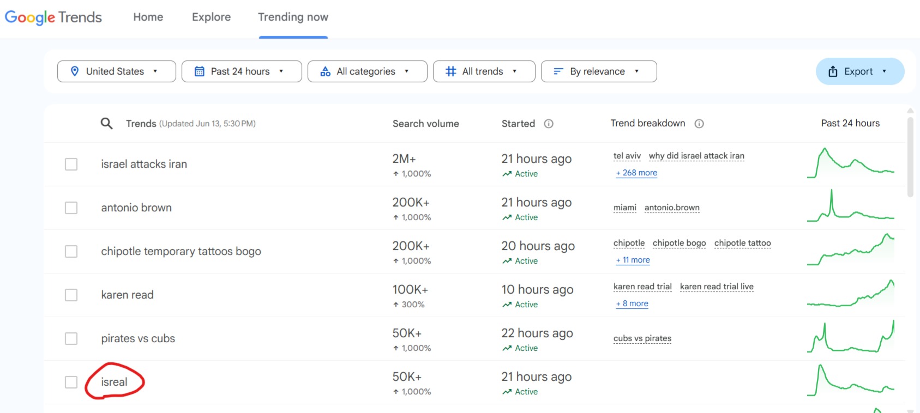
Task: Open the miami breakdown term
Action: tap(625, 208)
